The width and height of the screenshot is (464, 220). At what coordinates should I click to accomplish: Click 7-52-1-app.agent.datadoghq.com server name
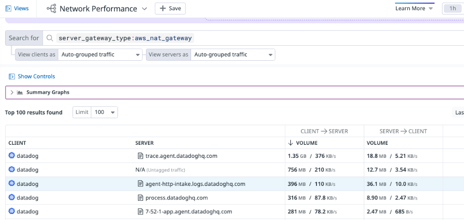[x=189, y=212]
